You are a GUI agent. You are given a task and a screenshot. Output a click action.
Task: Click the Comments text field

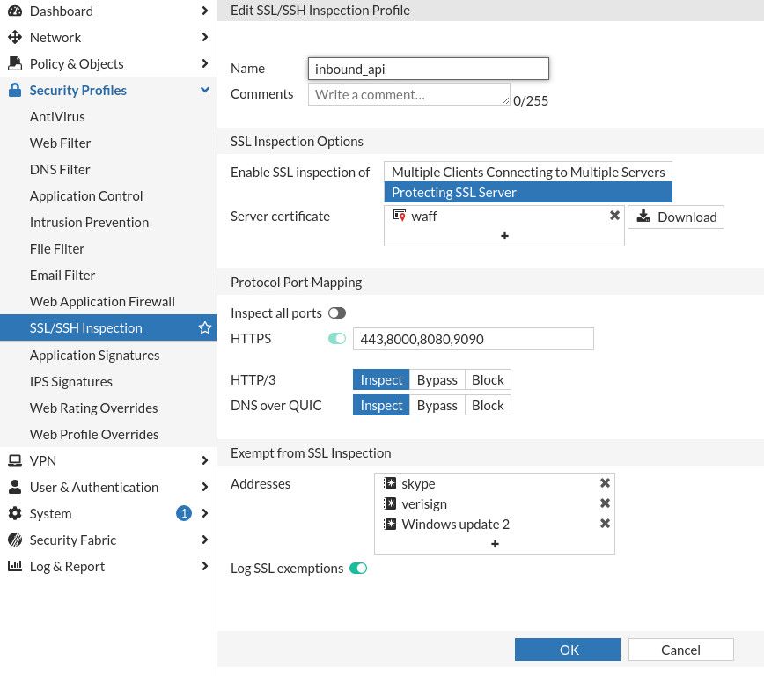coord(408,94)
